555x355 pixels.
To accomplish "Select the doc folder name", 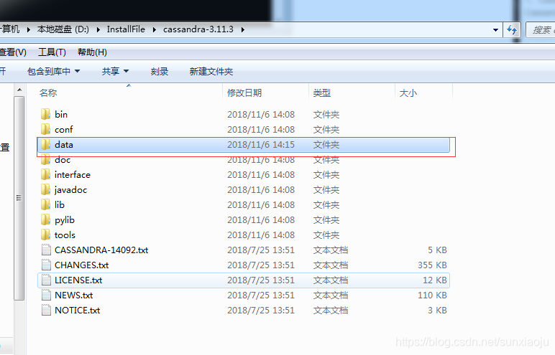I will tap(63, 160).
